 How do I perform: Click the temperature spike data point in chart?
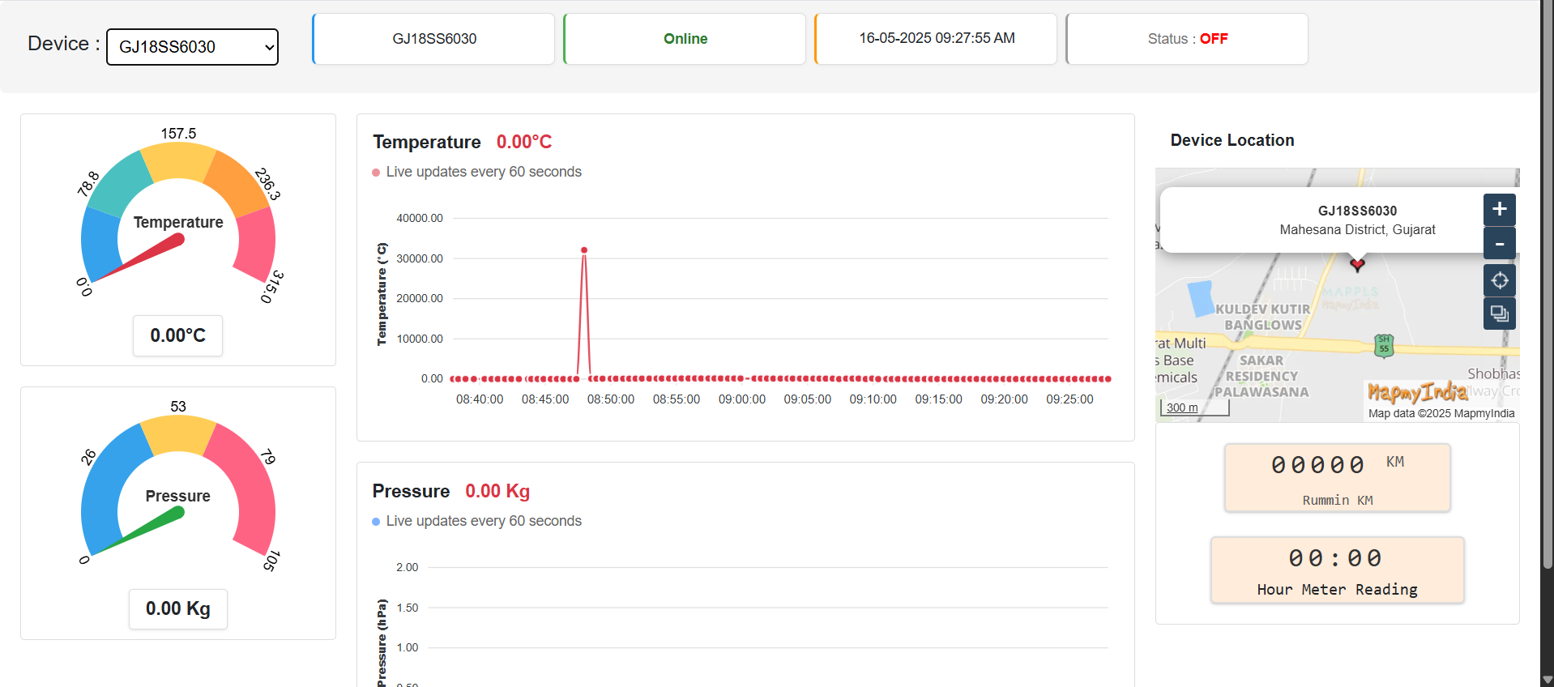(x=584, y=250)
